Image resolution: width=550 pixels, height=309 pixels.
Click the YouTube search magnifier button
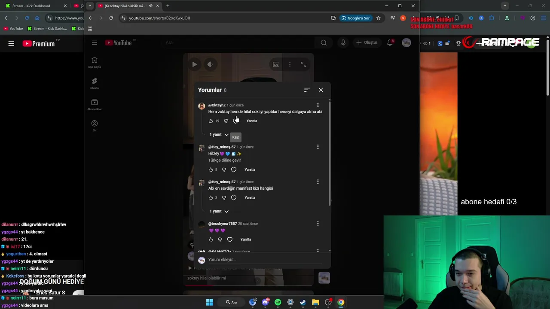tap(324, 42)
